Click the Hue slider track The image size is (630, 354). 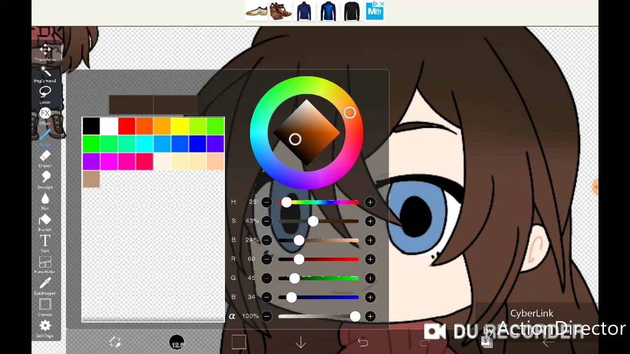(x=318, y=202)
